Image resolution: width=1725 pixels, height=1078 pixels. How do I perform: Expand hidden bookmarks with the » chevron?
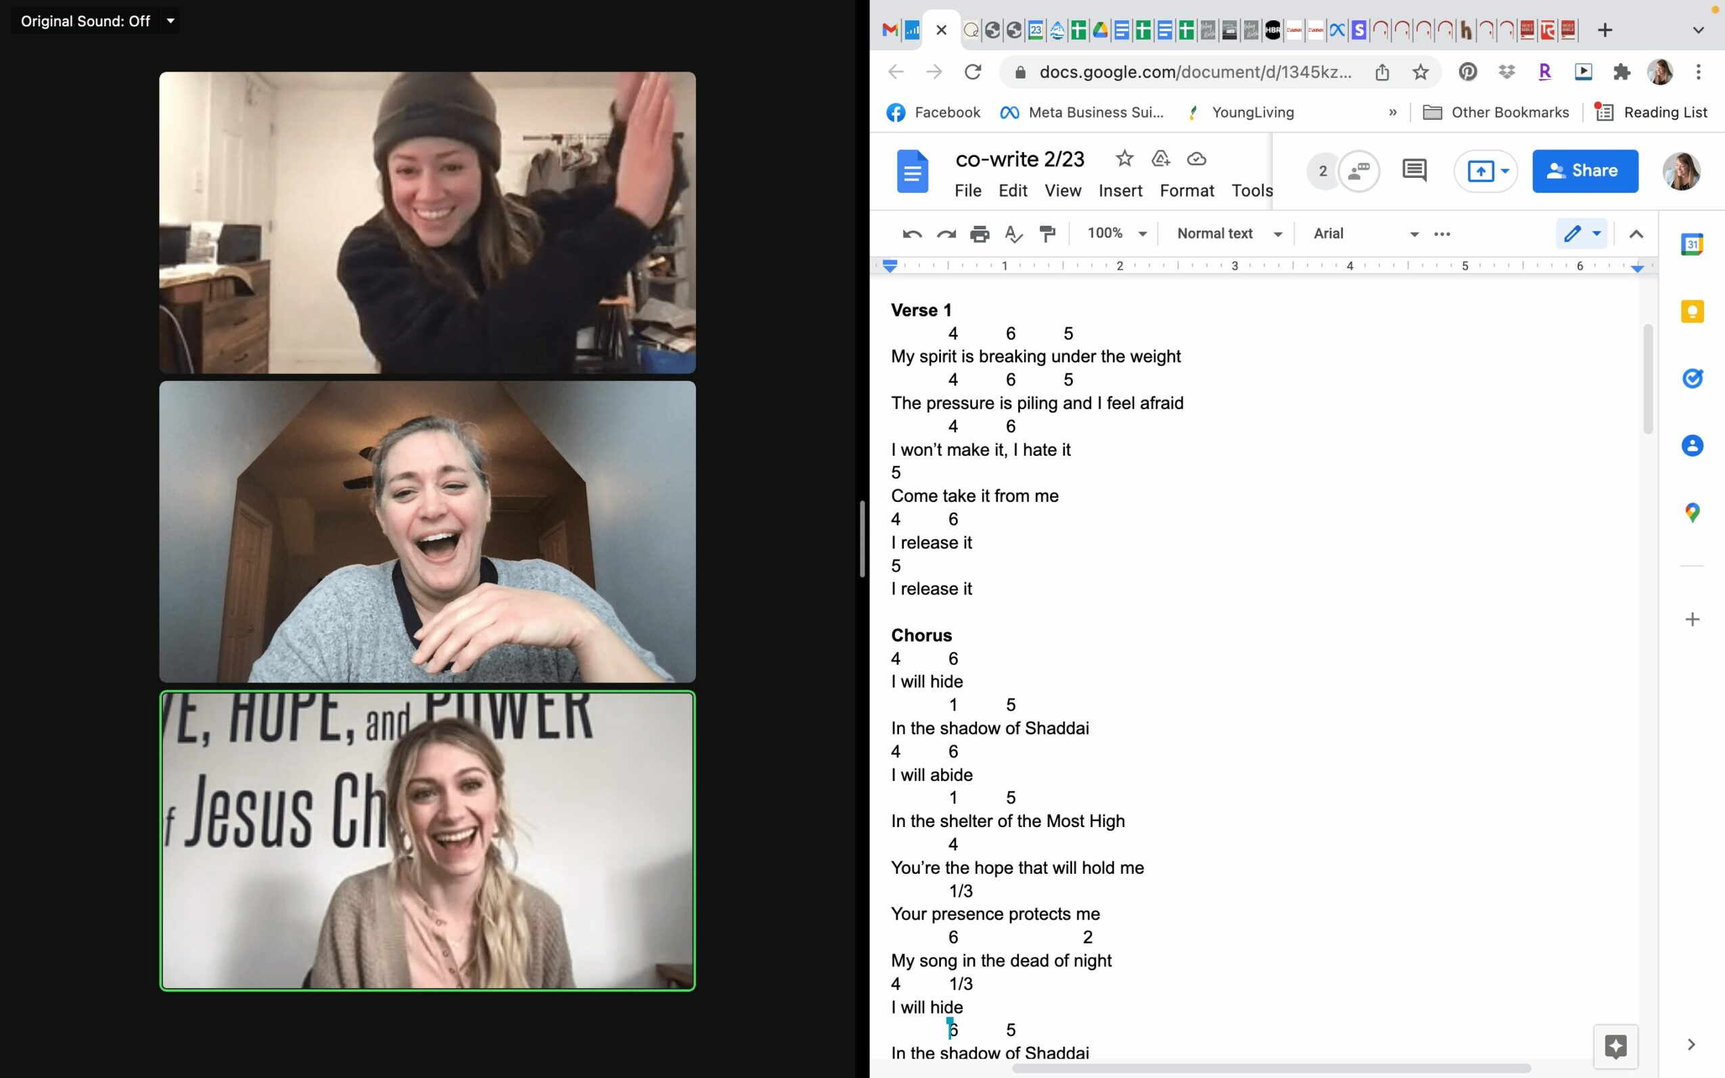(1392, 113)
